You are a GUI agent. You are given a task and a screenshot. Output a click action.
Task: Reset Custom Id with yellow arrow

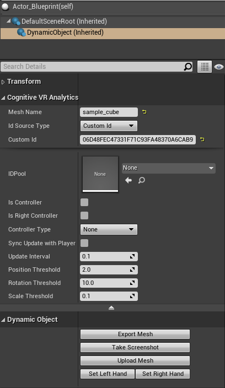click(202, 139)
